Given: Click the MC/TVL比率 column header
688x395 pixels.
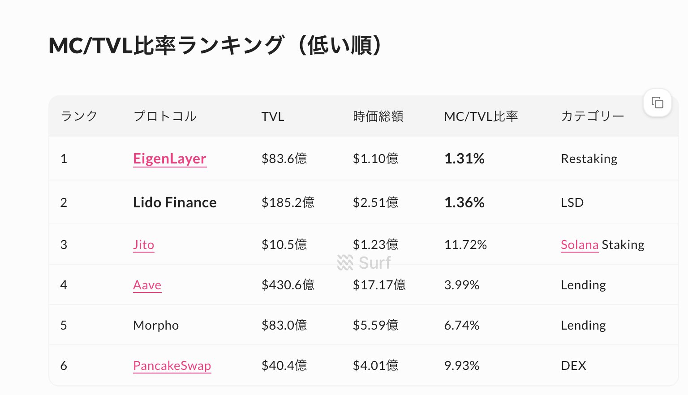Looking at the screenshot, I should [481, 116].
